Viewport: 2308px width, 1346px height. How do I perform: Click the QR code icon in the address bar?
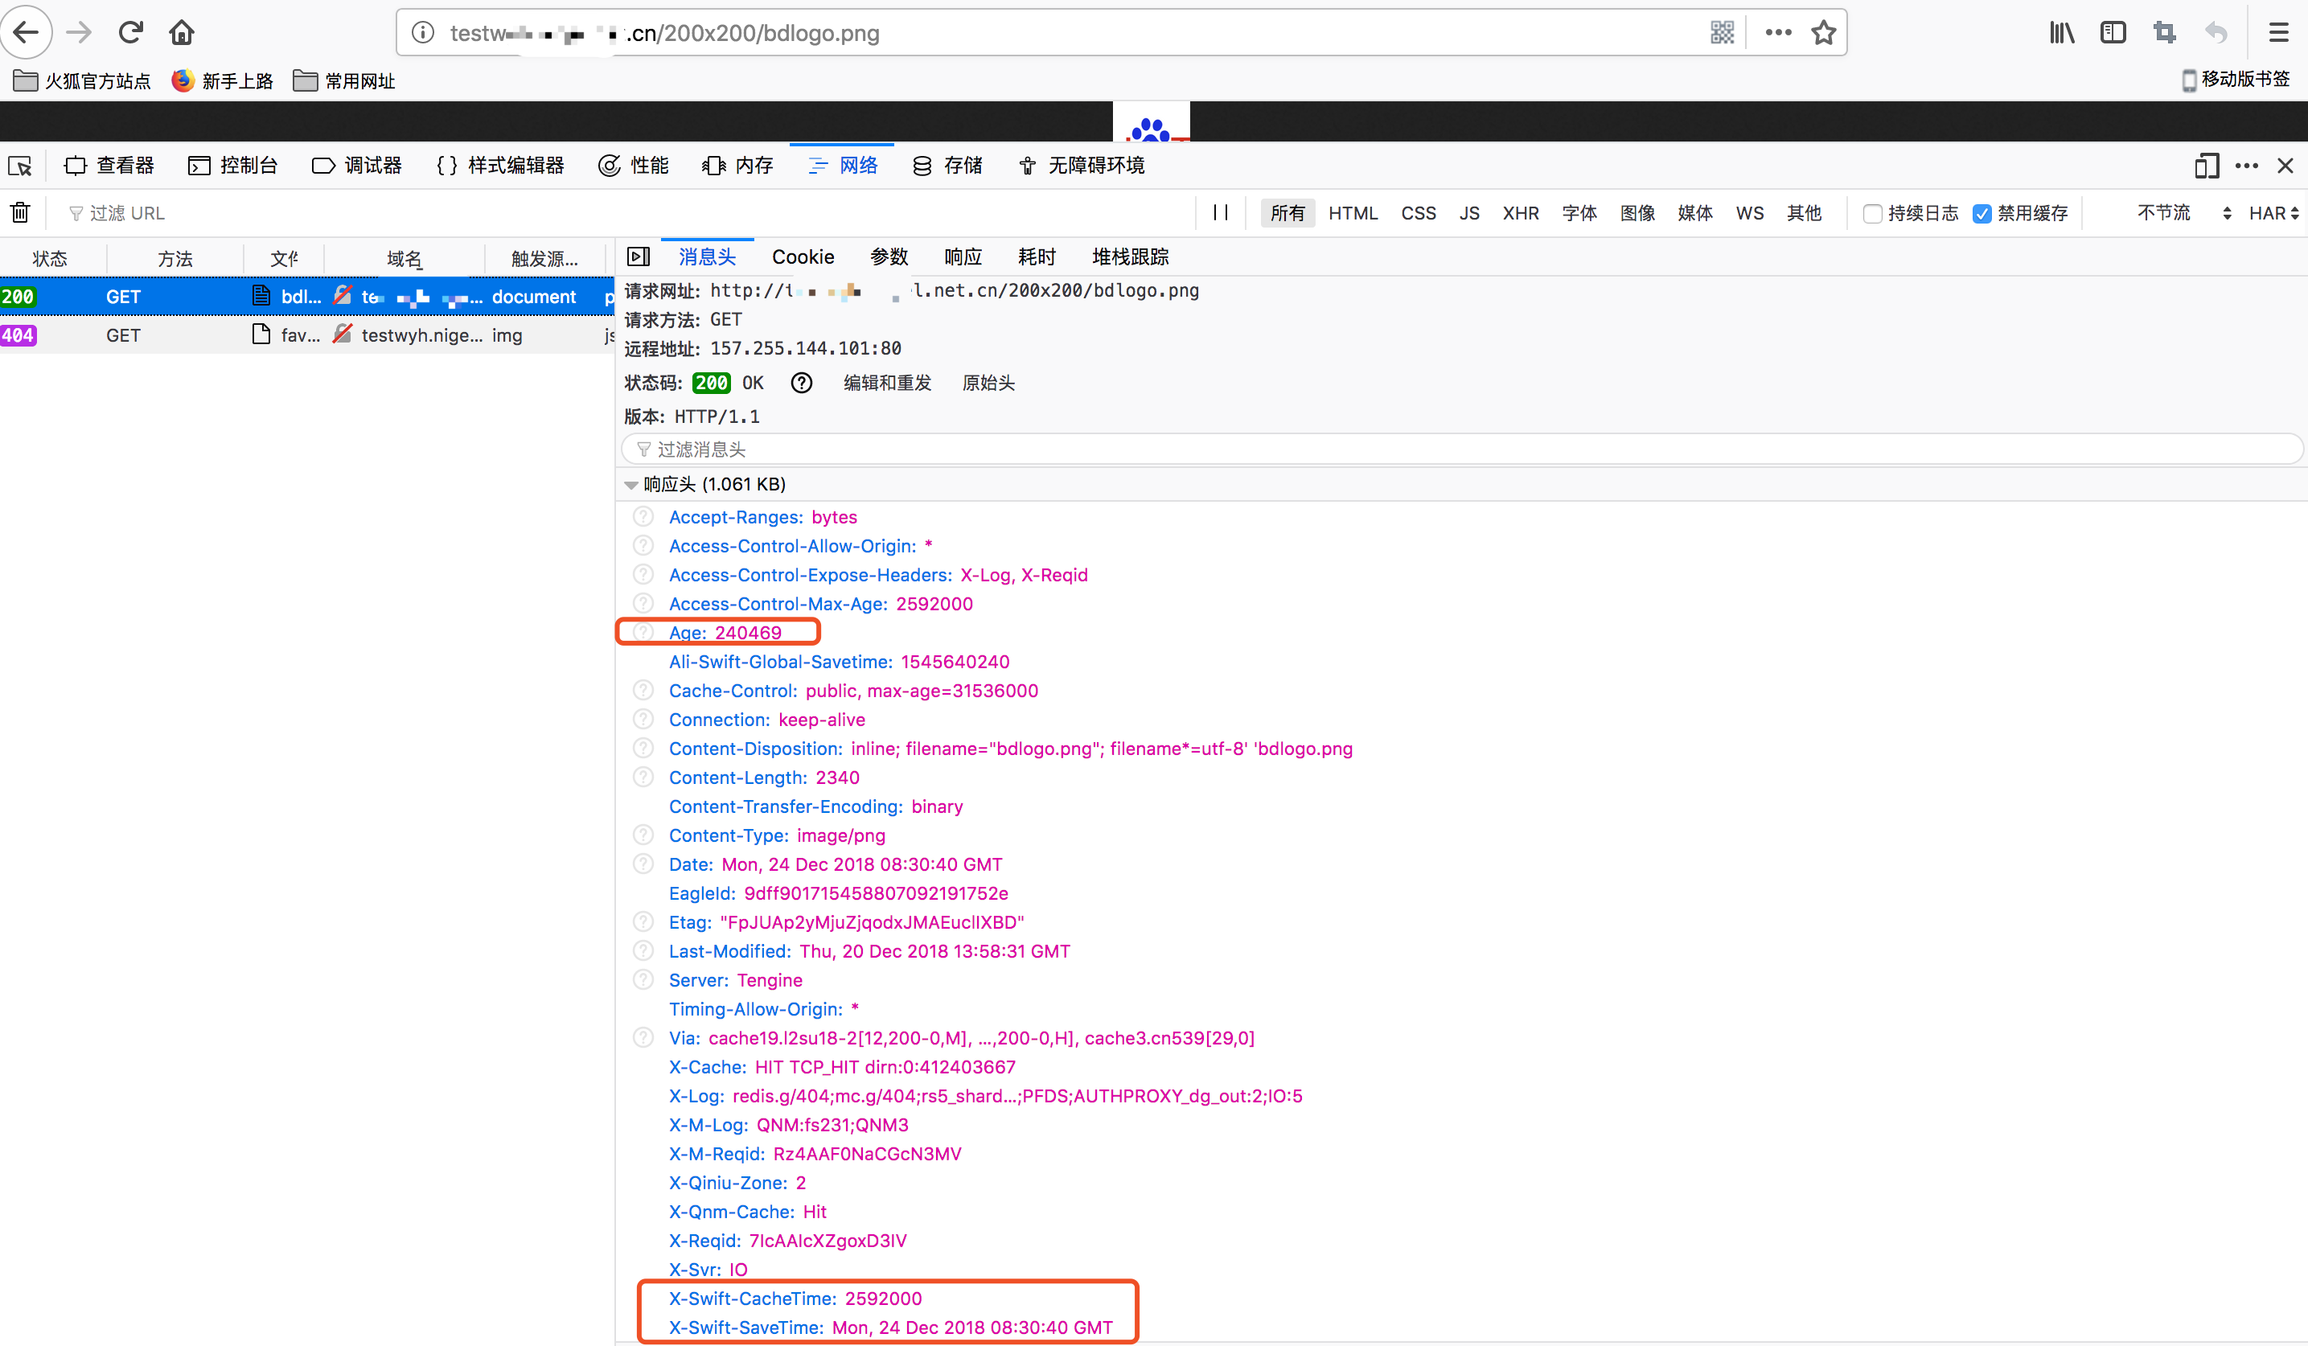click(1722, 33)
